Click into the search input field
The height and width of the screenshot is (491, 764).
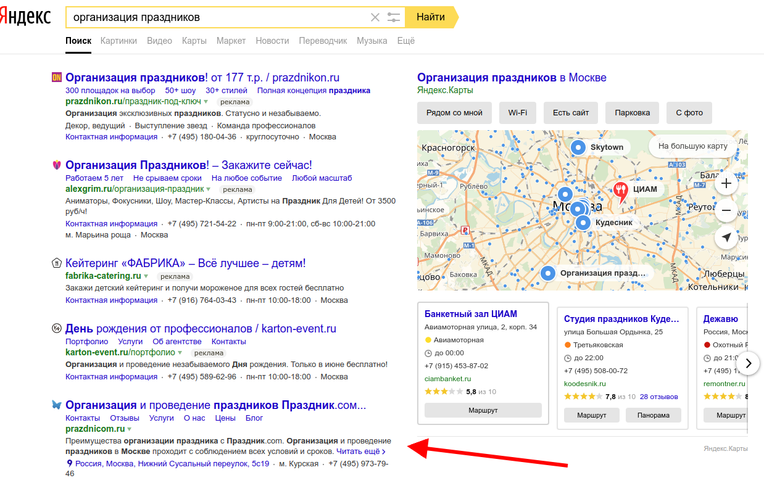coord(216,17)
